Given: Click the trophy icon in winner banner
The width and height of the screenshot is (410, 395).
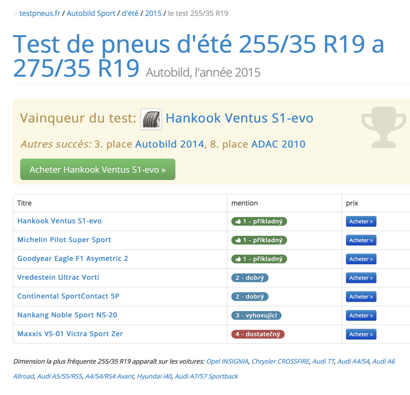Looking at the screenshot, I should click(x=383, y=125).
